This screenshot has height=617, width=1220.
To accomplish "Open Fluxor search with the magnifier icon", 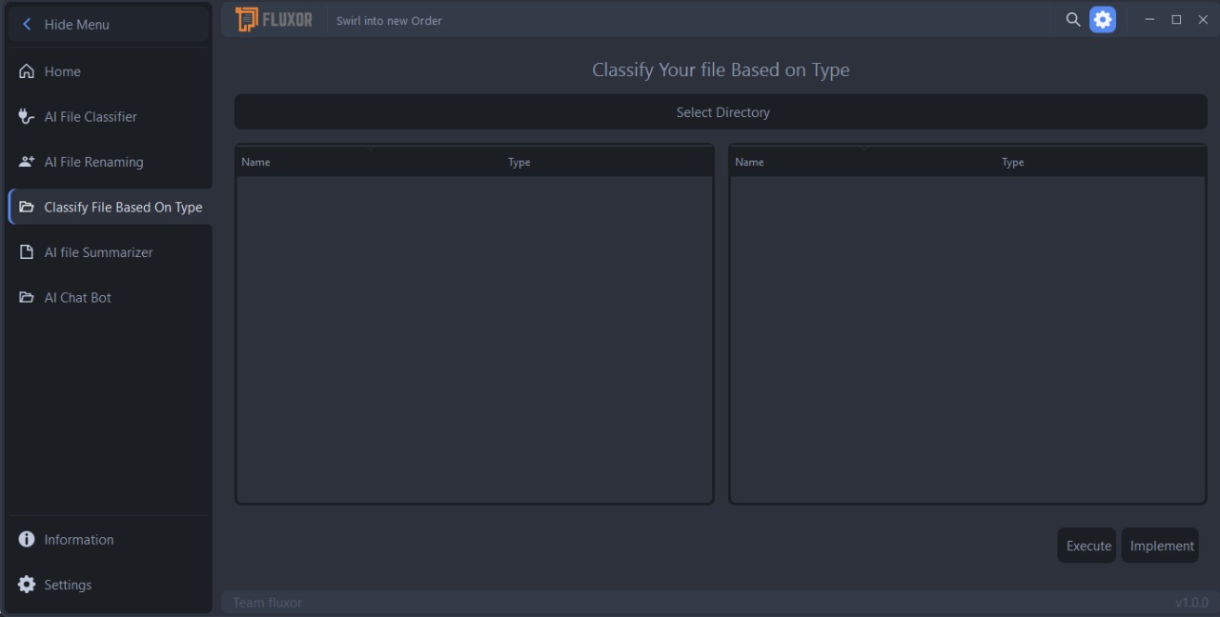I will 1072,19.
